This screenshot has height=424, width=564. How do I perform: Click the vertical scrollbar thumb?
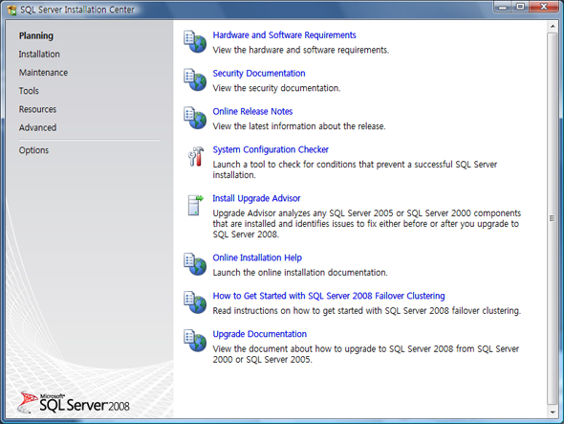point(553,218)
